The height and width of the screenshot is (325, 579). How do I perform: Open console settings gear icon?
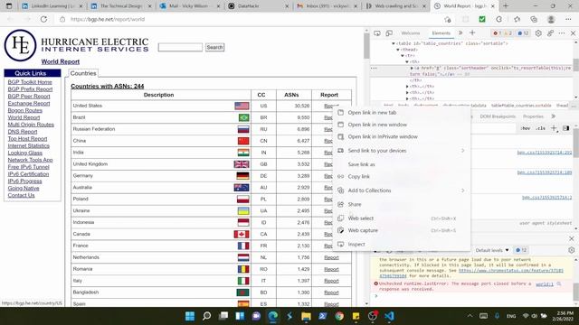571,250
